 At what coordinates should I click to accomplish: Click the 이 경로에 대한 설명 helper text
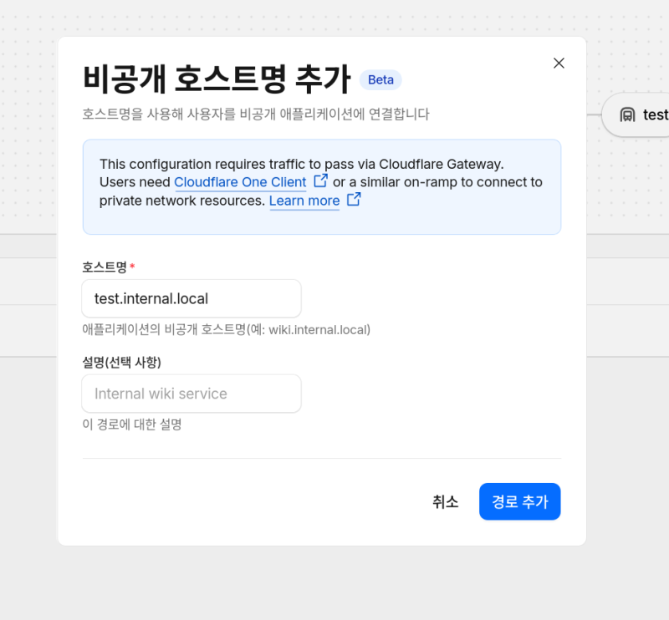(132, 424)
